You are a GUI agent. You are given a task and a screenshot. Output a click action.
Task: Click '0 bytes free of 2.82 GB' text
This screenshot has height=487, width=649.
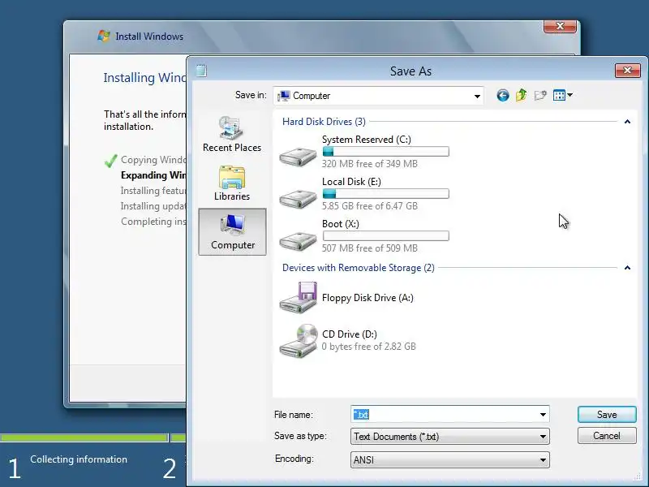(369, 347)
